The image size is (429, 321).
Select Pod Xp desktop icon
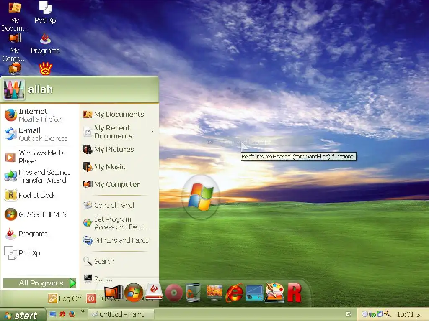(x=45, y=12)
